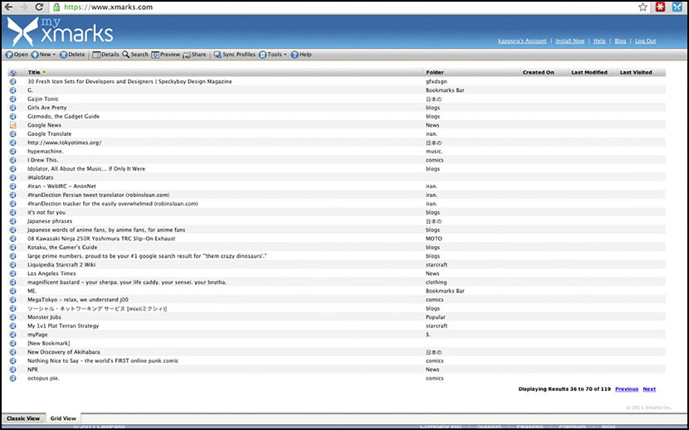Click the icon beside [New Bookmark]
This screenshot has width=689, height=430.
12,343
